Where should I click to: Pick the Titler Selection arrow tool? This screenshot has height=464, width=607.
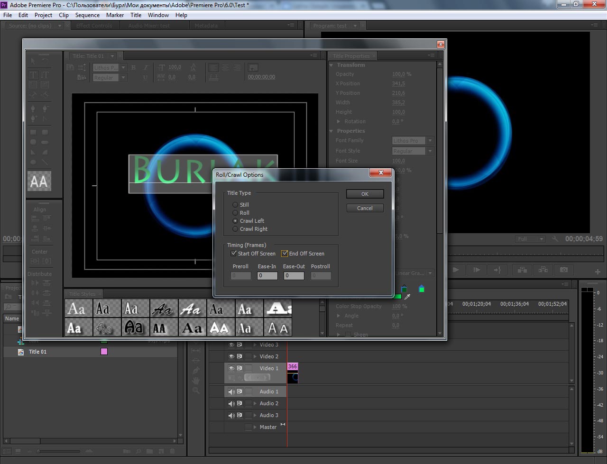point(33,61)
